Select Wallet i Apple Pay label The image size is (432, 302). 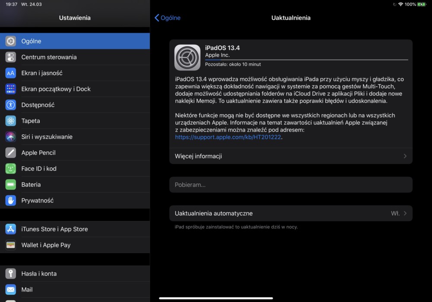pyautogui.click(x=46, y=245)
